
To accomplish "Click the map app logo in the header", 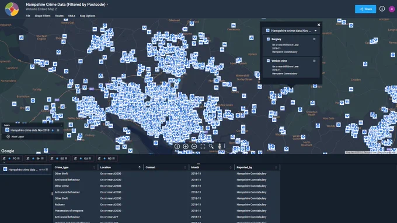I will (12, 9).
